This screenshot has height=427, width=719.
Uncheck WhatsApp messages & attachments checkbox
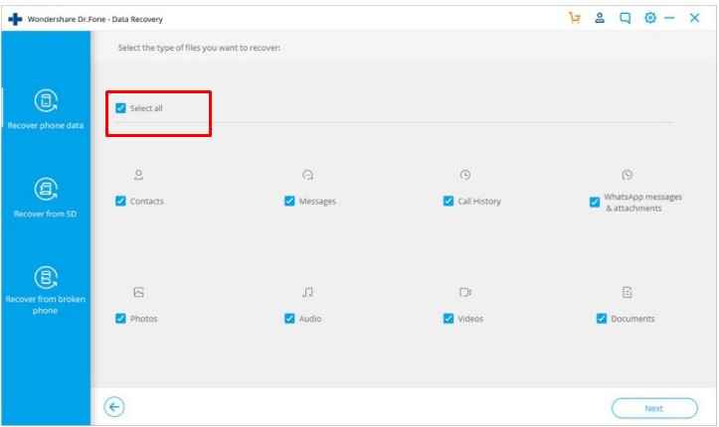click(x=595, y=203)
